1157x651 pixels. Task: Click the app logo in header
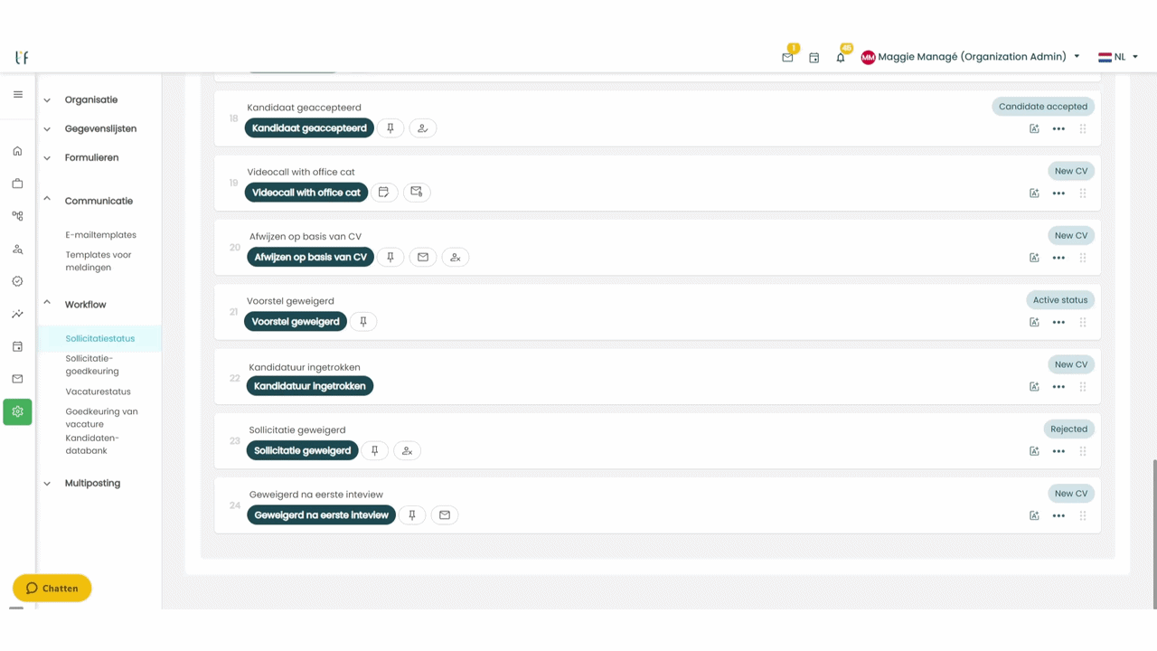point(22,57)
